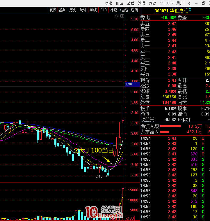Click 大宗流入 amount 462.1万
This screenshot has width=210, height=221.
click(194, 132)
